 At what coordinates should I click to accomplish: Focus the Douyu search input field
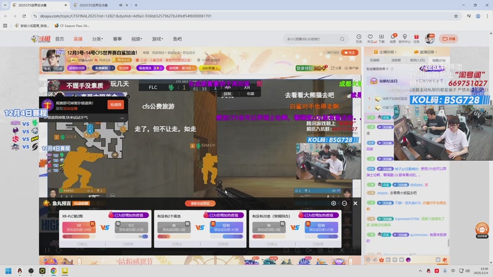(x=311, y=39)
